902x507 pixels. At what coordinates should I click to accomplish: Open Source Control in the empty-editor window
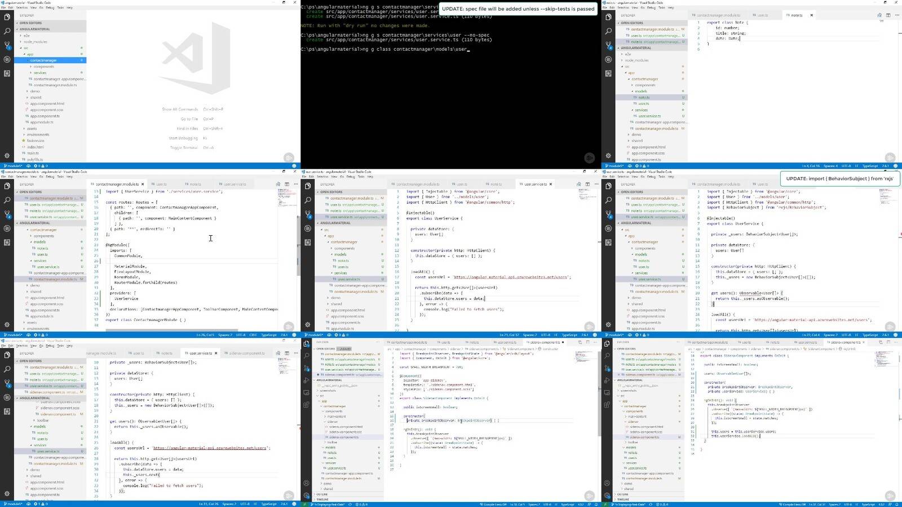click(7, 45)
